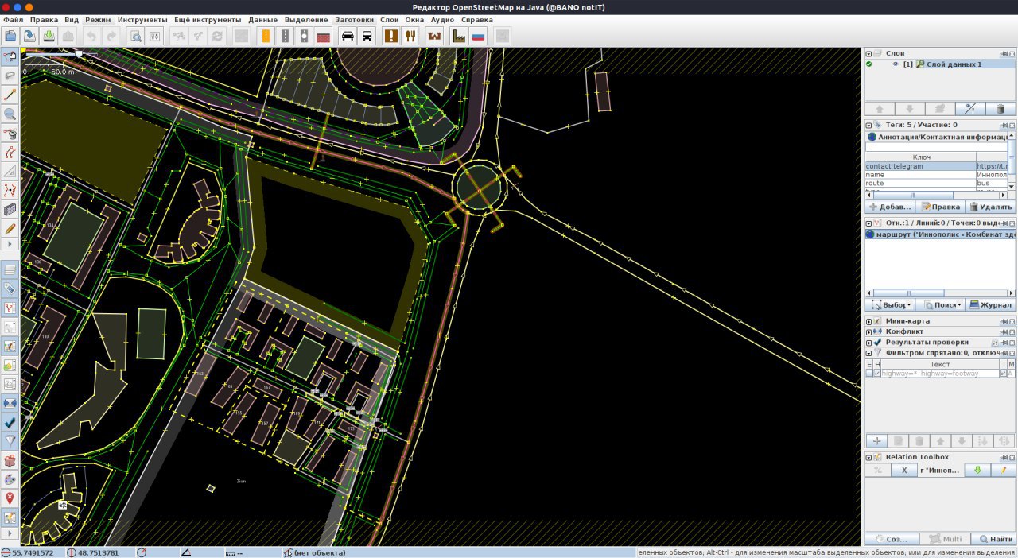Select the contact:telegram tag row
Image resolution: width=1018 pixels, height=558 pixels.
click(x=937, y=166)
